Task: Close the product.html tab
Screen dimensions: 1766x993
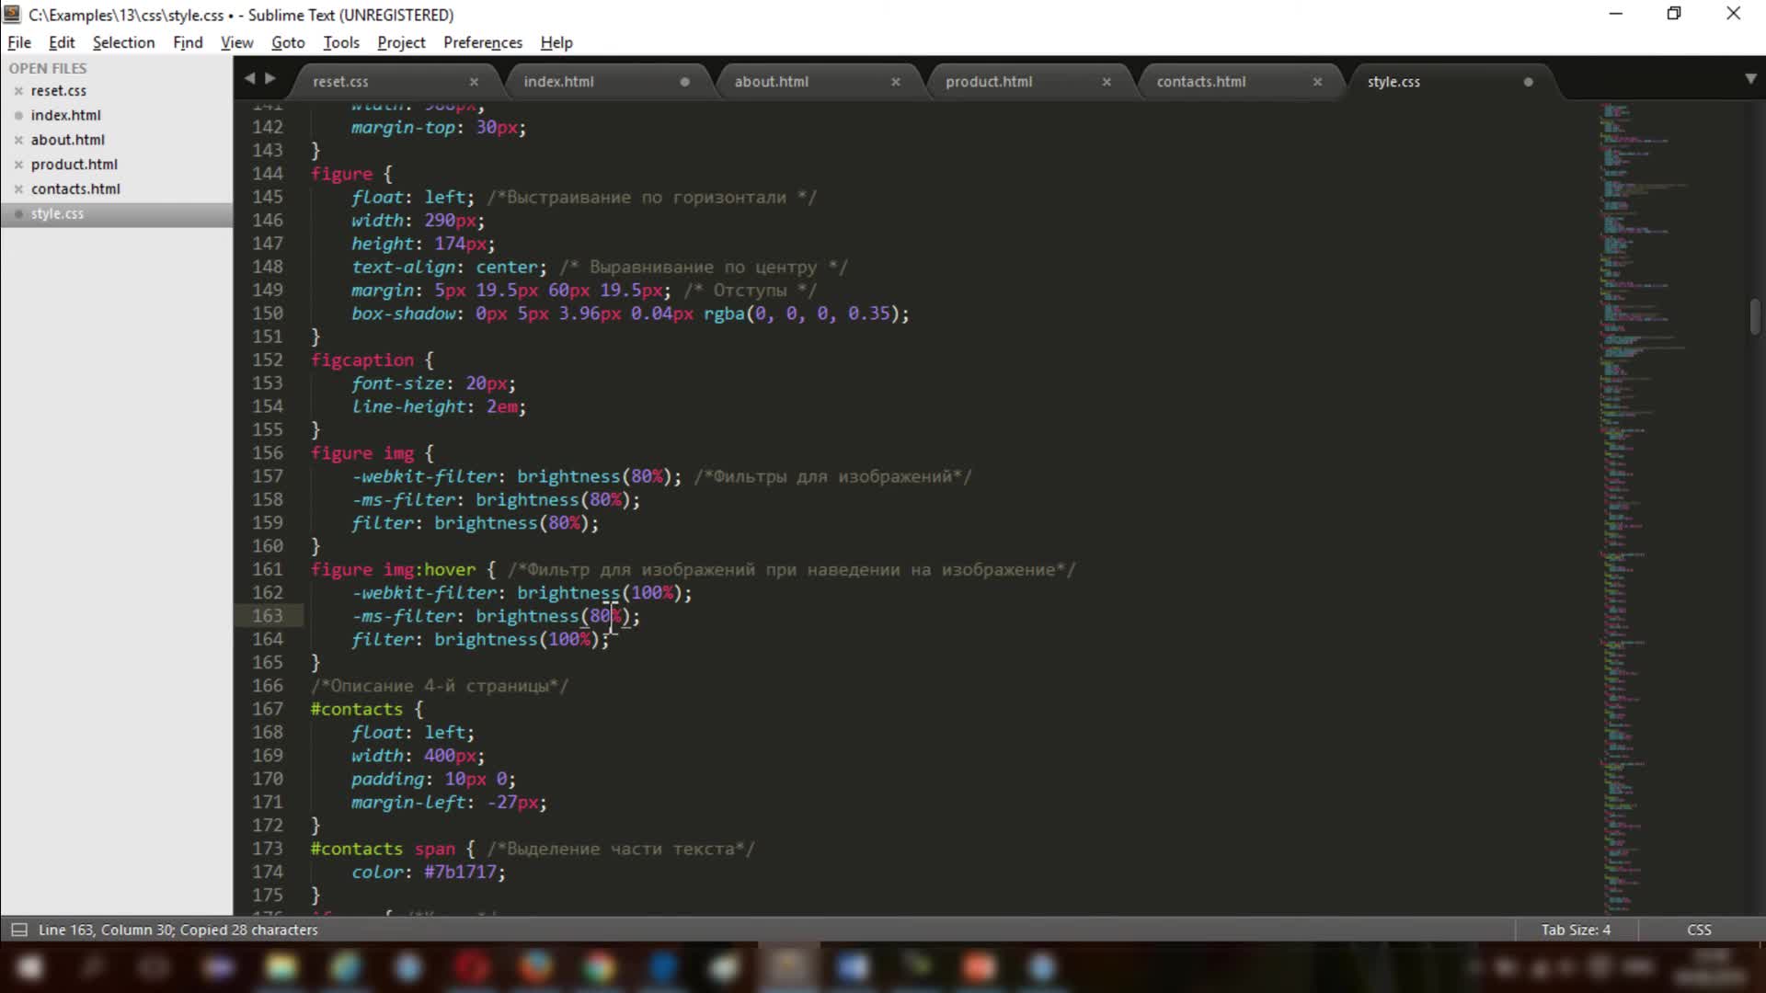Action: click(x=1107, y=82)
